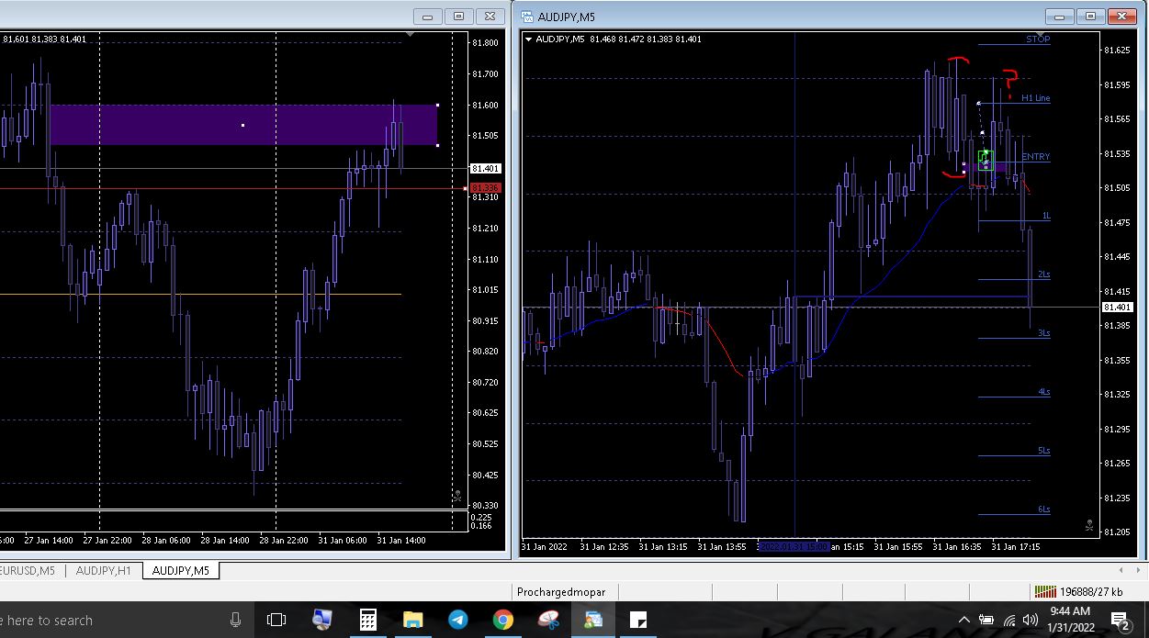Expand the hidden system tray icons
Image resolution: width=1149 pixels, height=638 pixels.
964,621
